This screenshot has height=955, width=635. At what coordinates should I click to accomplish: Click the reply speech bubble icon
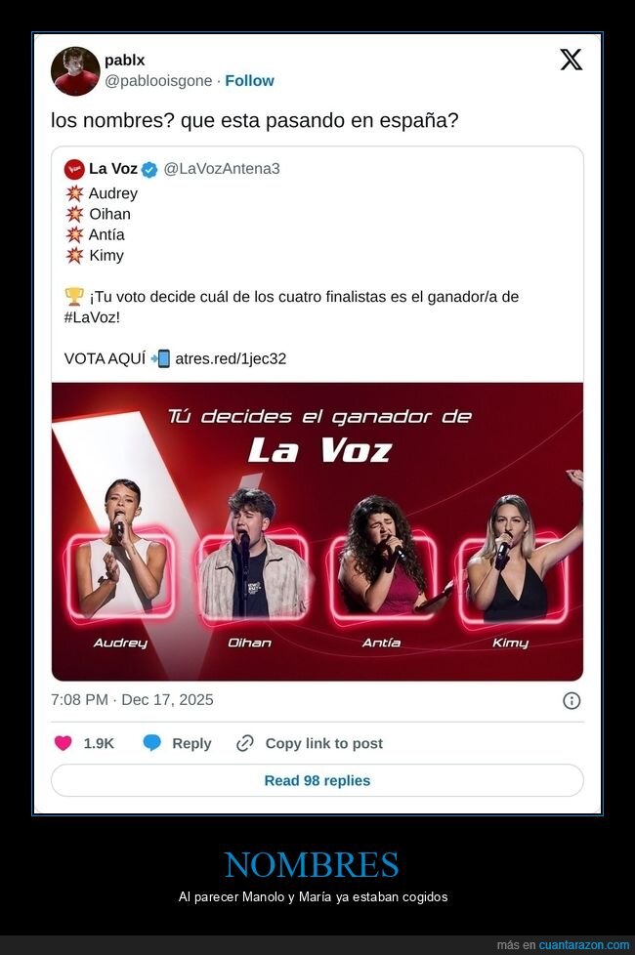[152, 743]
